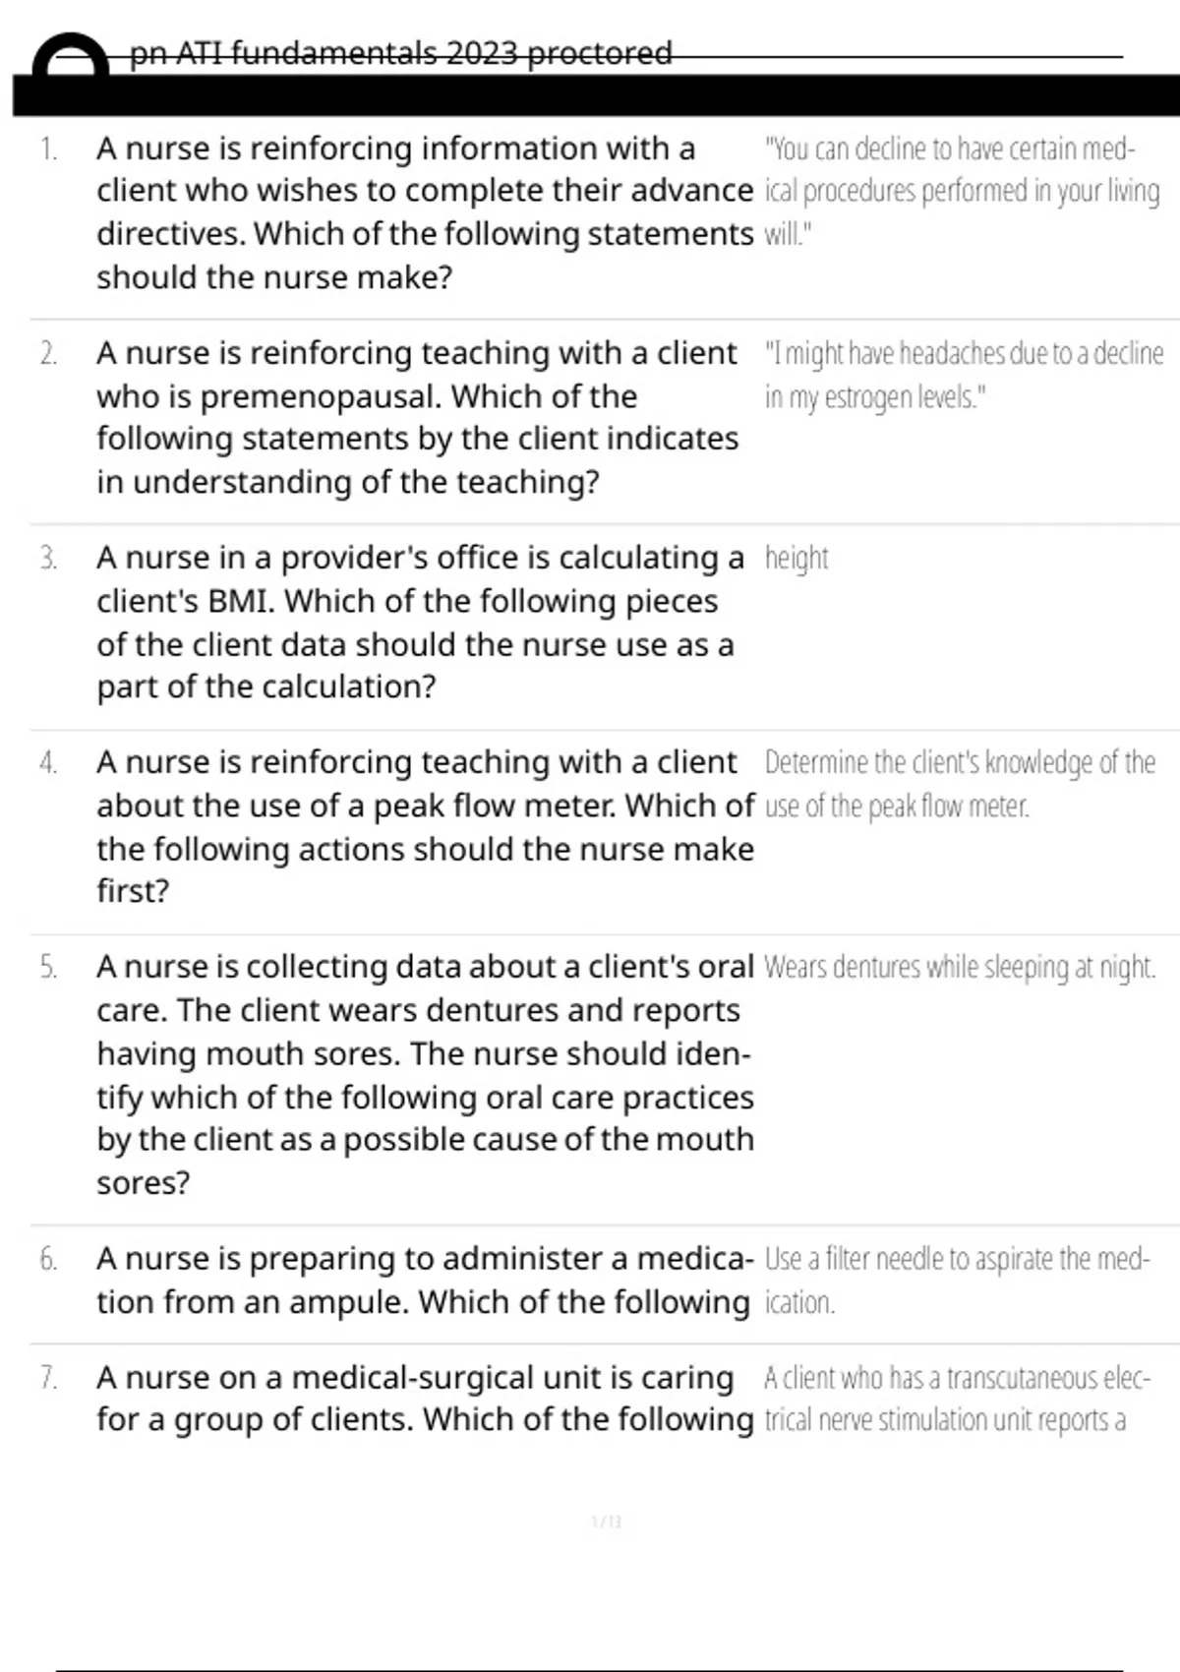The width and height of the screenshot is (1180, 1672).
Task: Select question 4 about peak flow meter
Action: coord(425,826)
